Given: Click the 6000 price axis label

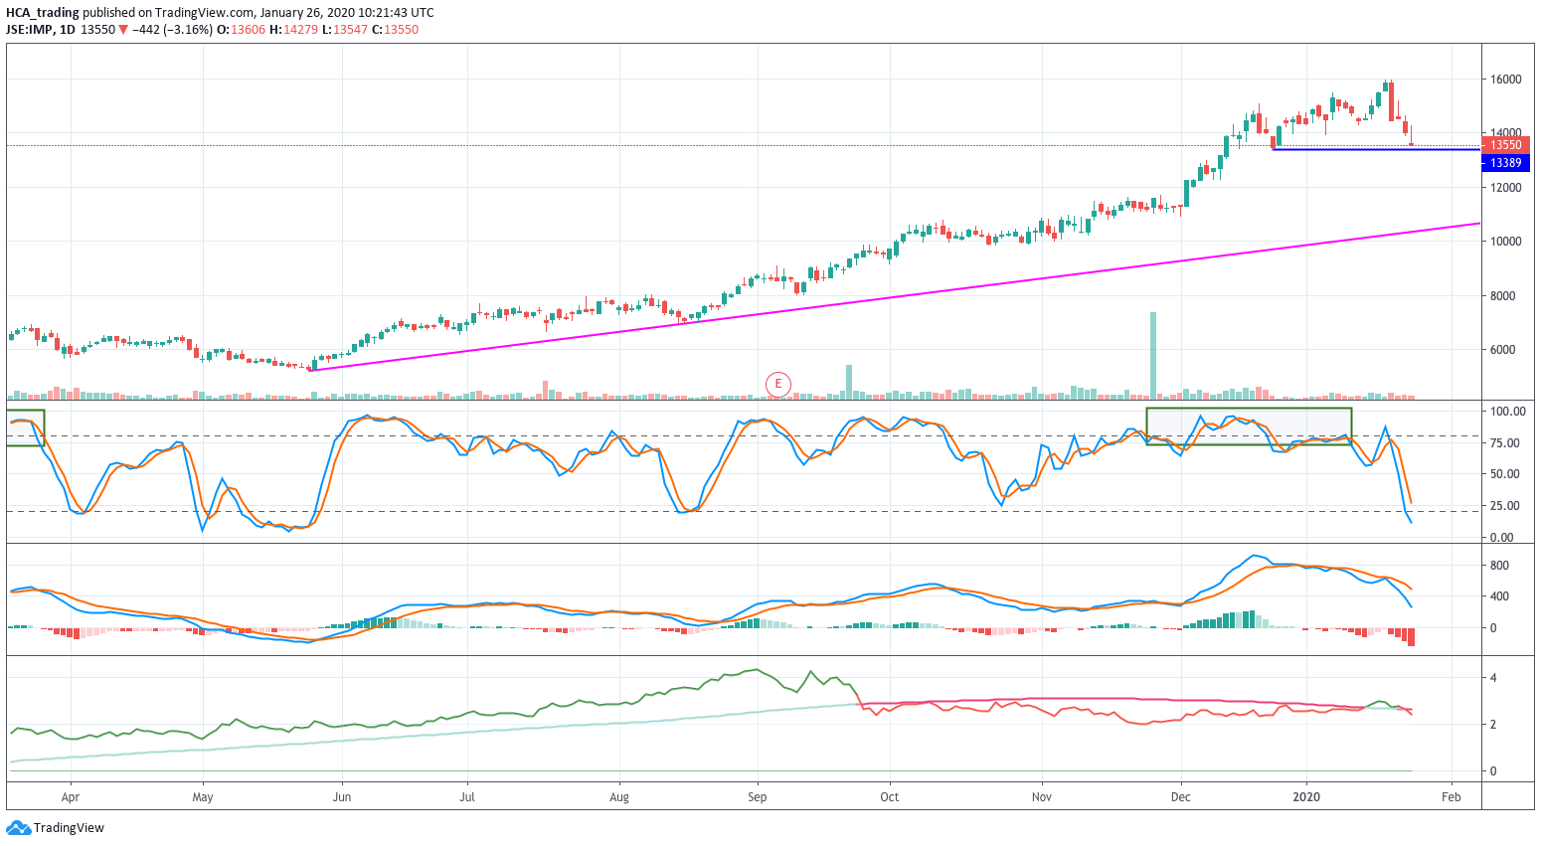Looking at the screenshot, I should 1502,350.
